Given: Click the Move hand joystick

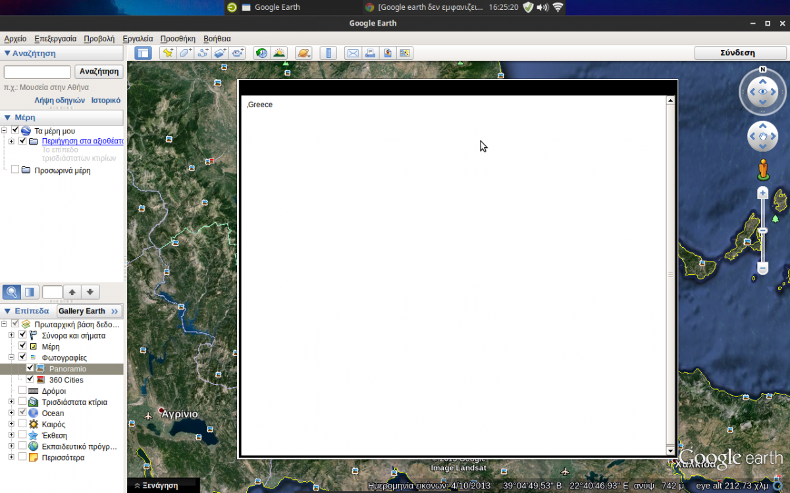Looking at the screenshot, I should click(763, 137).
